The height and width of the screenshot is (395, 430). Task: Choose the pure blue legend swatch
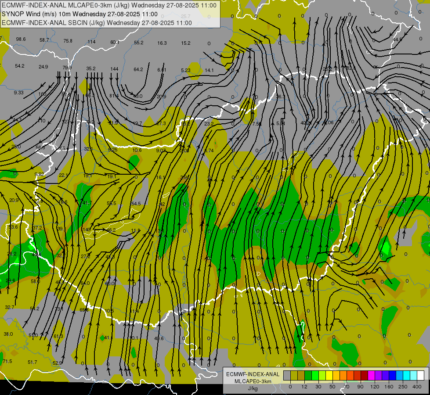click(x=393, y=375)
